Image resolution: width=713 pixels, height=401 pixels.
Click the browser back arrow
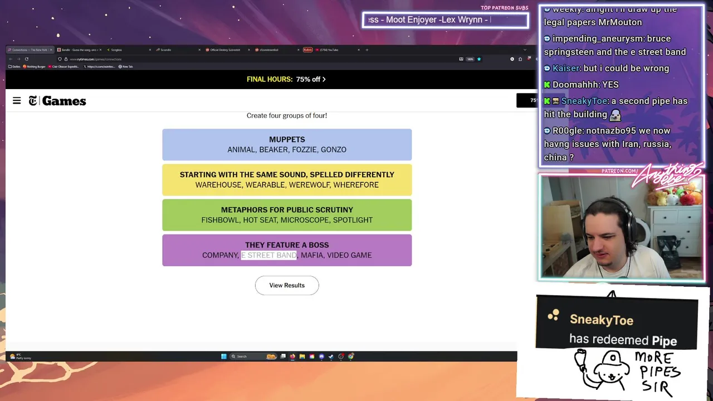click(x=11, y=59)
